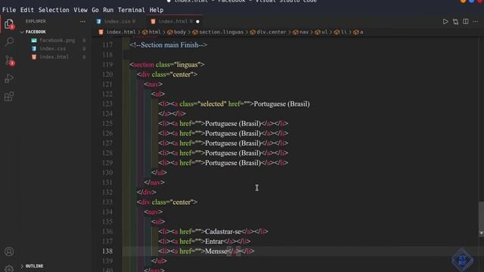Screen dimensions: 484x272
Task: Open the Search view in activity bar
Action: point(9,42)
